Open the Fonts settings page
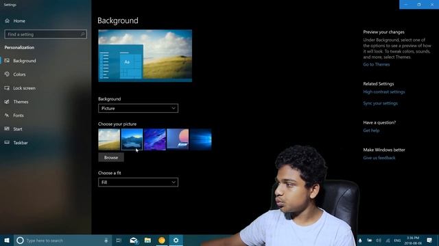Screen dimensions: 439x246 [19, 115]
